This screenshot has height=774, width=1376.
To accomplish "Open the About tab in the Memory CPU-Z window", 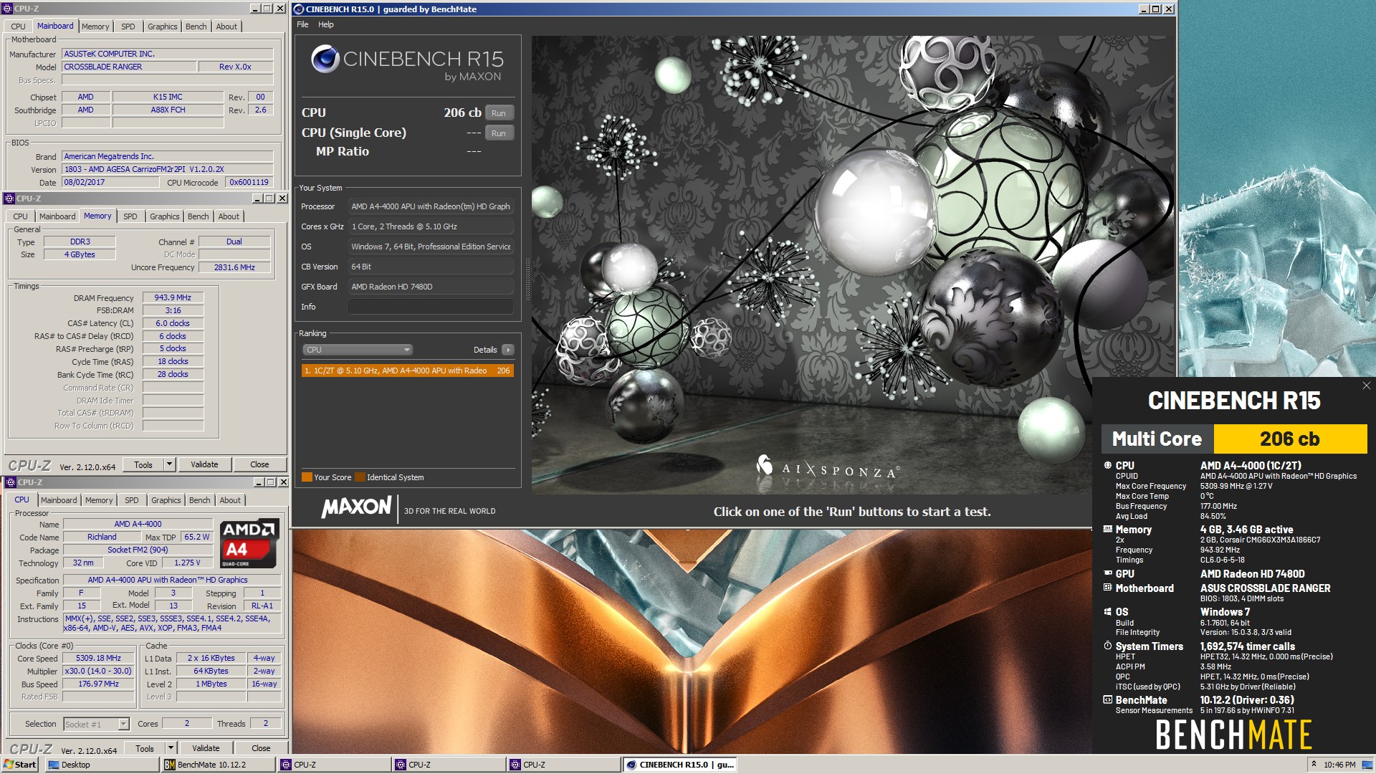I will pos(229,216).
